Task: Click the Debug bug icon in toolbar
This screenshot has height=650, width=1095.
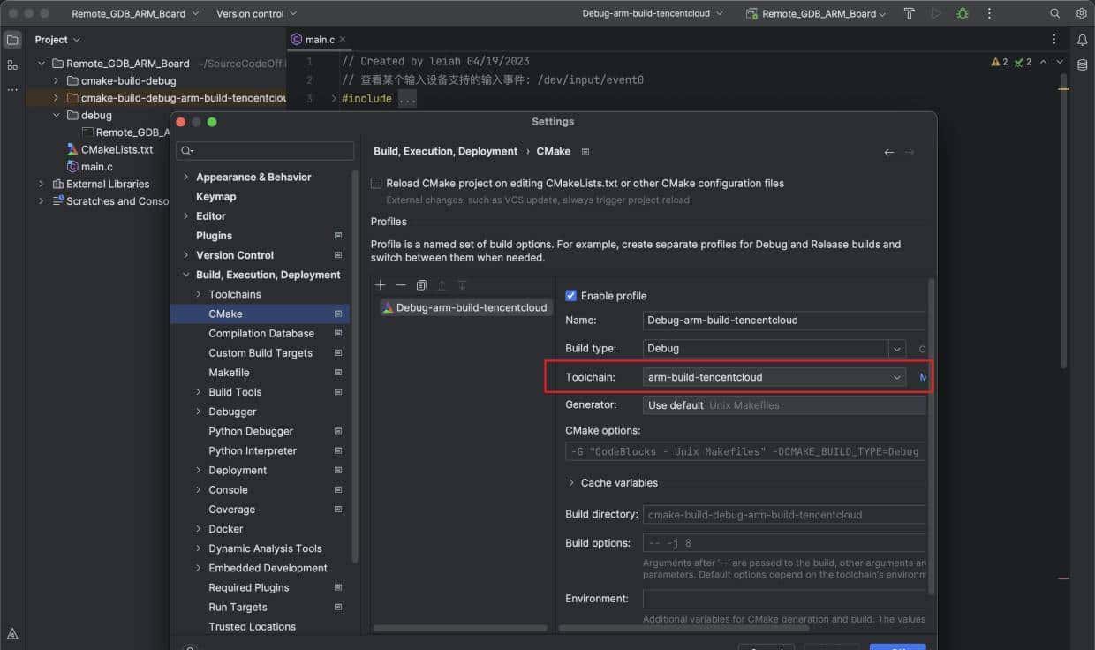Action: tap(963, 13)
